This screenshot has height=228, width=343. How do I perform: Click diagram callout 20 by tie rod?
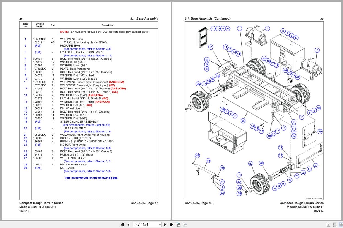click(316, 165)
